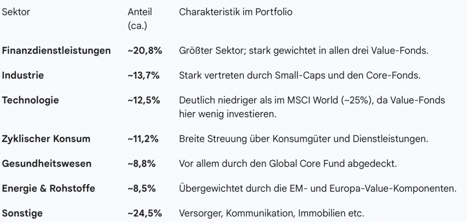The height and width of the screenshot is (222, 467).
Task: Click the ~13,7% percentage cell
Action: [x=144, y=75]
